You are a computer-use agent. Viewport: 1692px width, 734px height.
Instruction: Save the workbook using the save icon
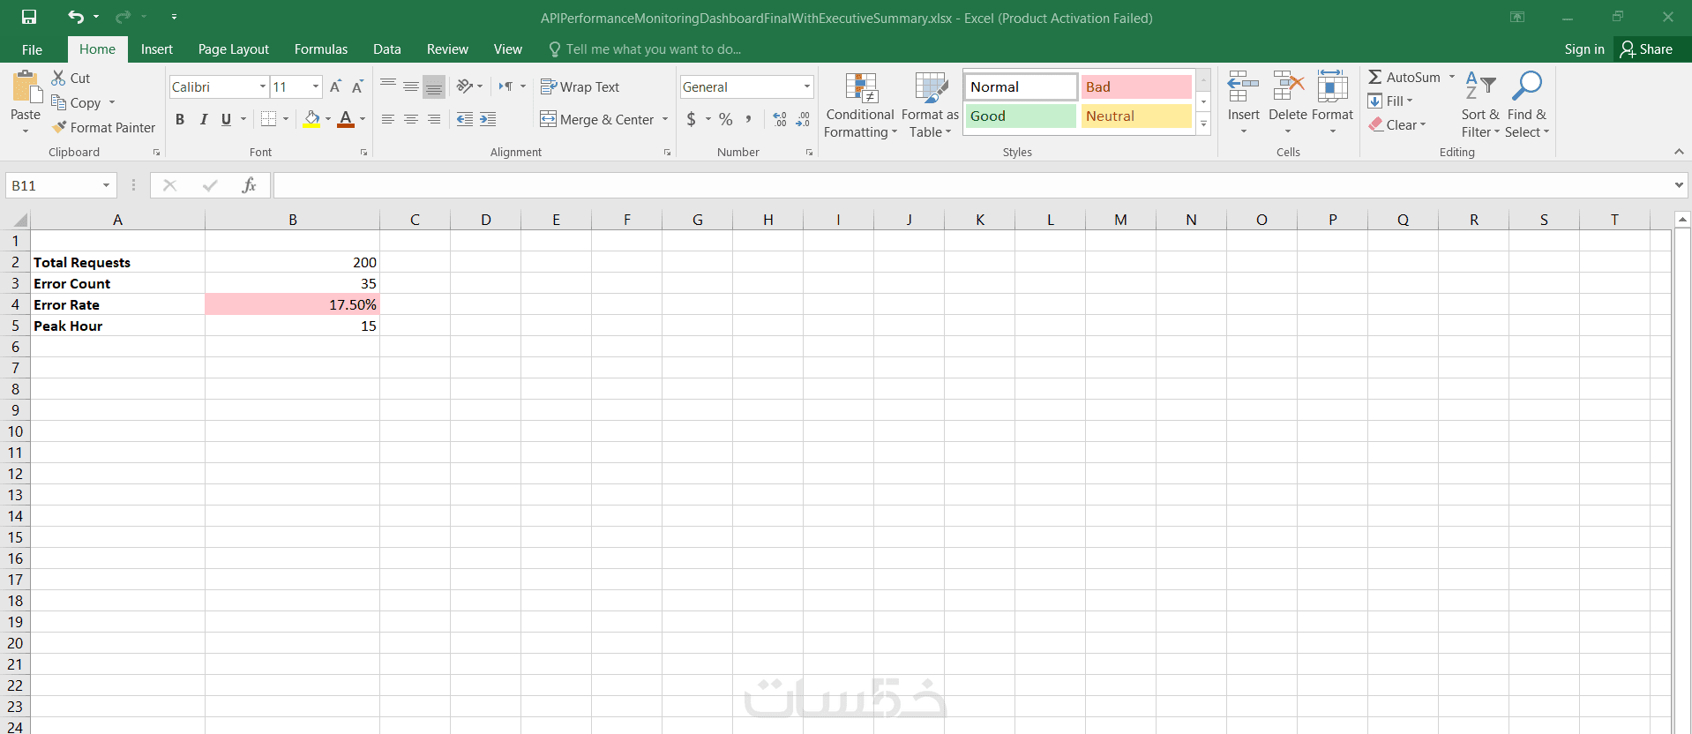[29, 17]
